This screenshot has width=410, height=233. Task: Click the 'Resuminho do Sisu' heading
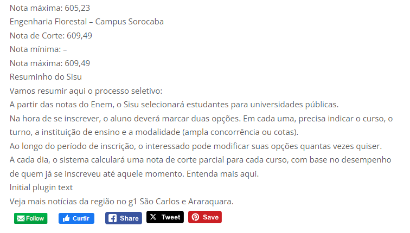[46, 76]
